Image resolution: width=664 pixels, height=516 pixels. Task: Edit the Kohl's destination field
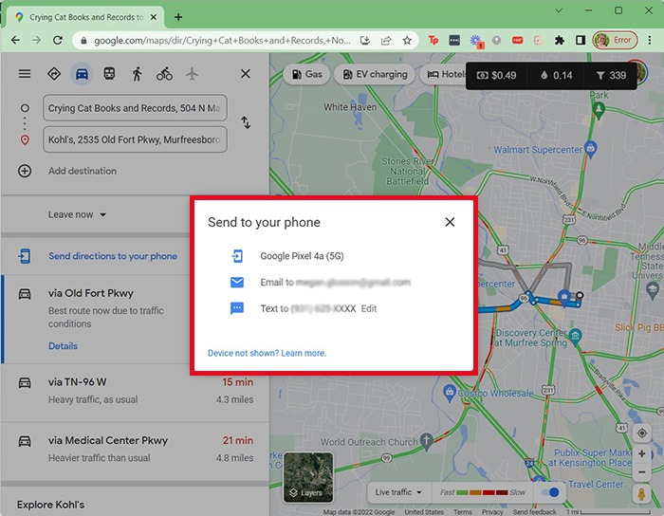[x=135, y=139]
